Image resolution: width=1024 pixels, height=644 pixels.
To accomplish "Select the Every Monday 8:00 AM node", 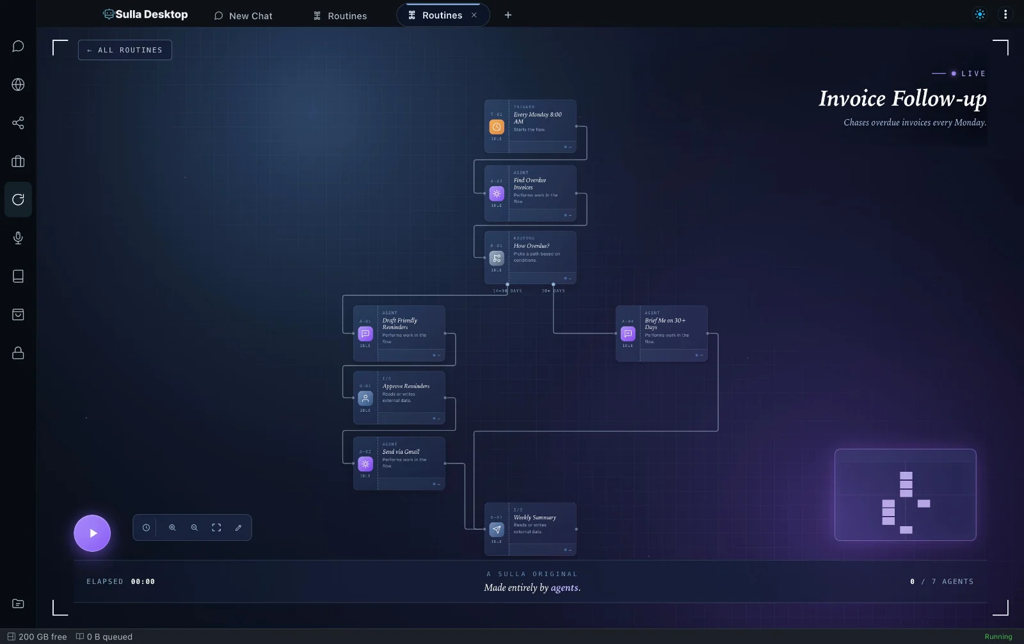I will (531, 126).
